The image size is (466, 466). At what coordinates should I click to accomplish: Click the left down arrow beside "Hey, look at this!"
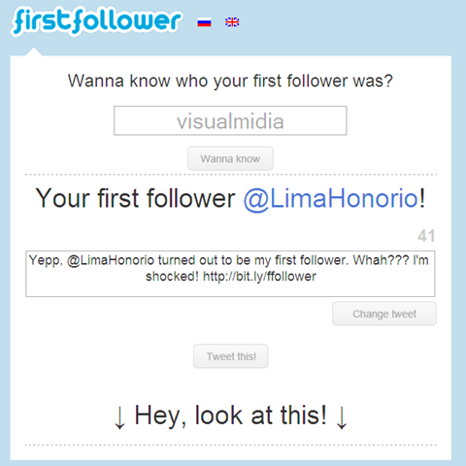(119, 417)
